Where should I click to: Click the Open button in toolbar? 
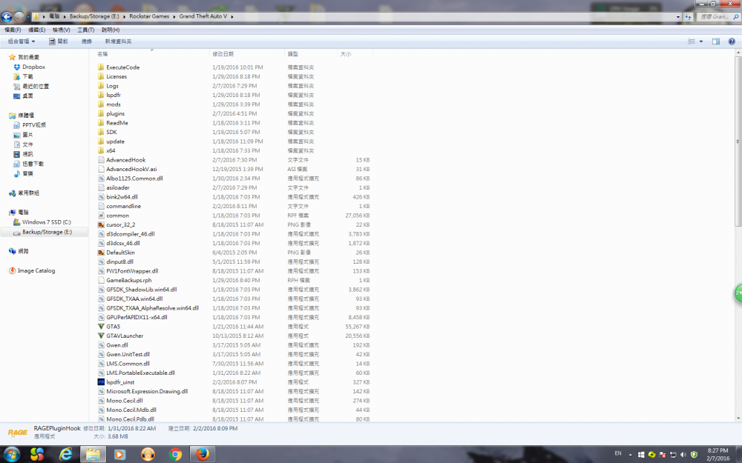tap(59, 41)
